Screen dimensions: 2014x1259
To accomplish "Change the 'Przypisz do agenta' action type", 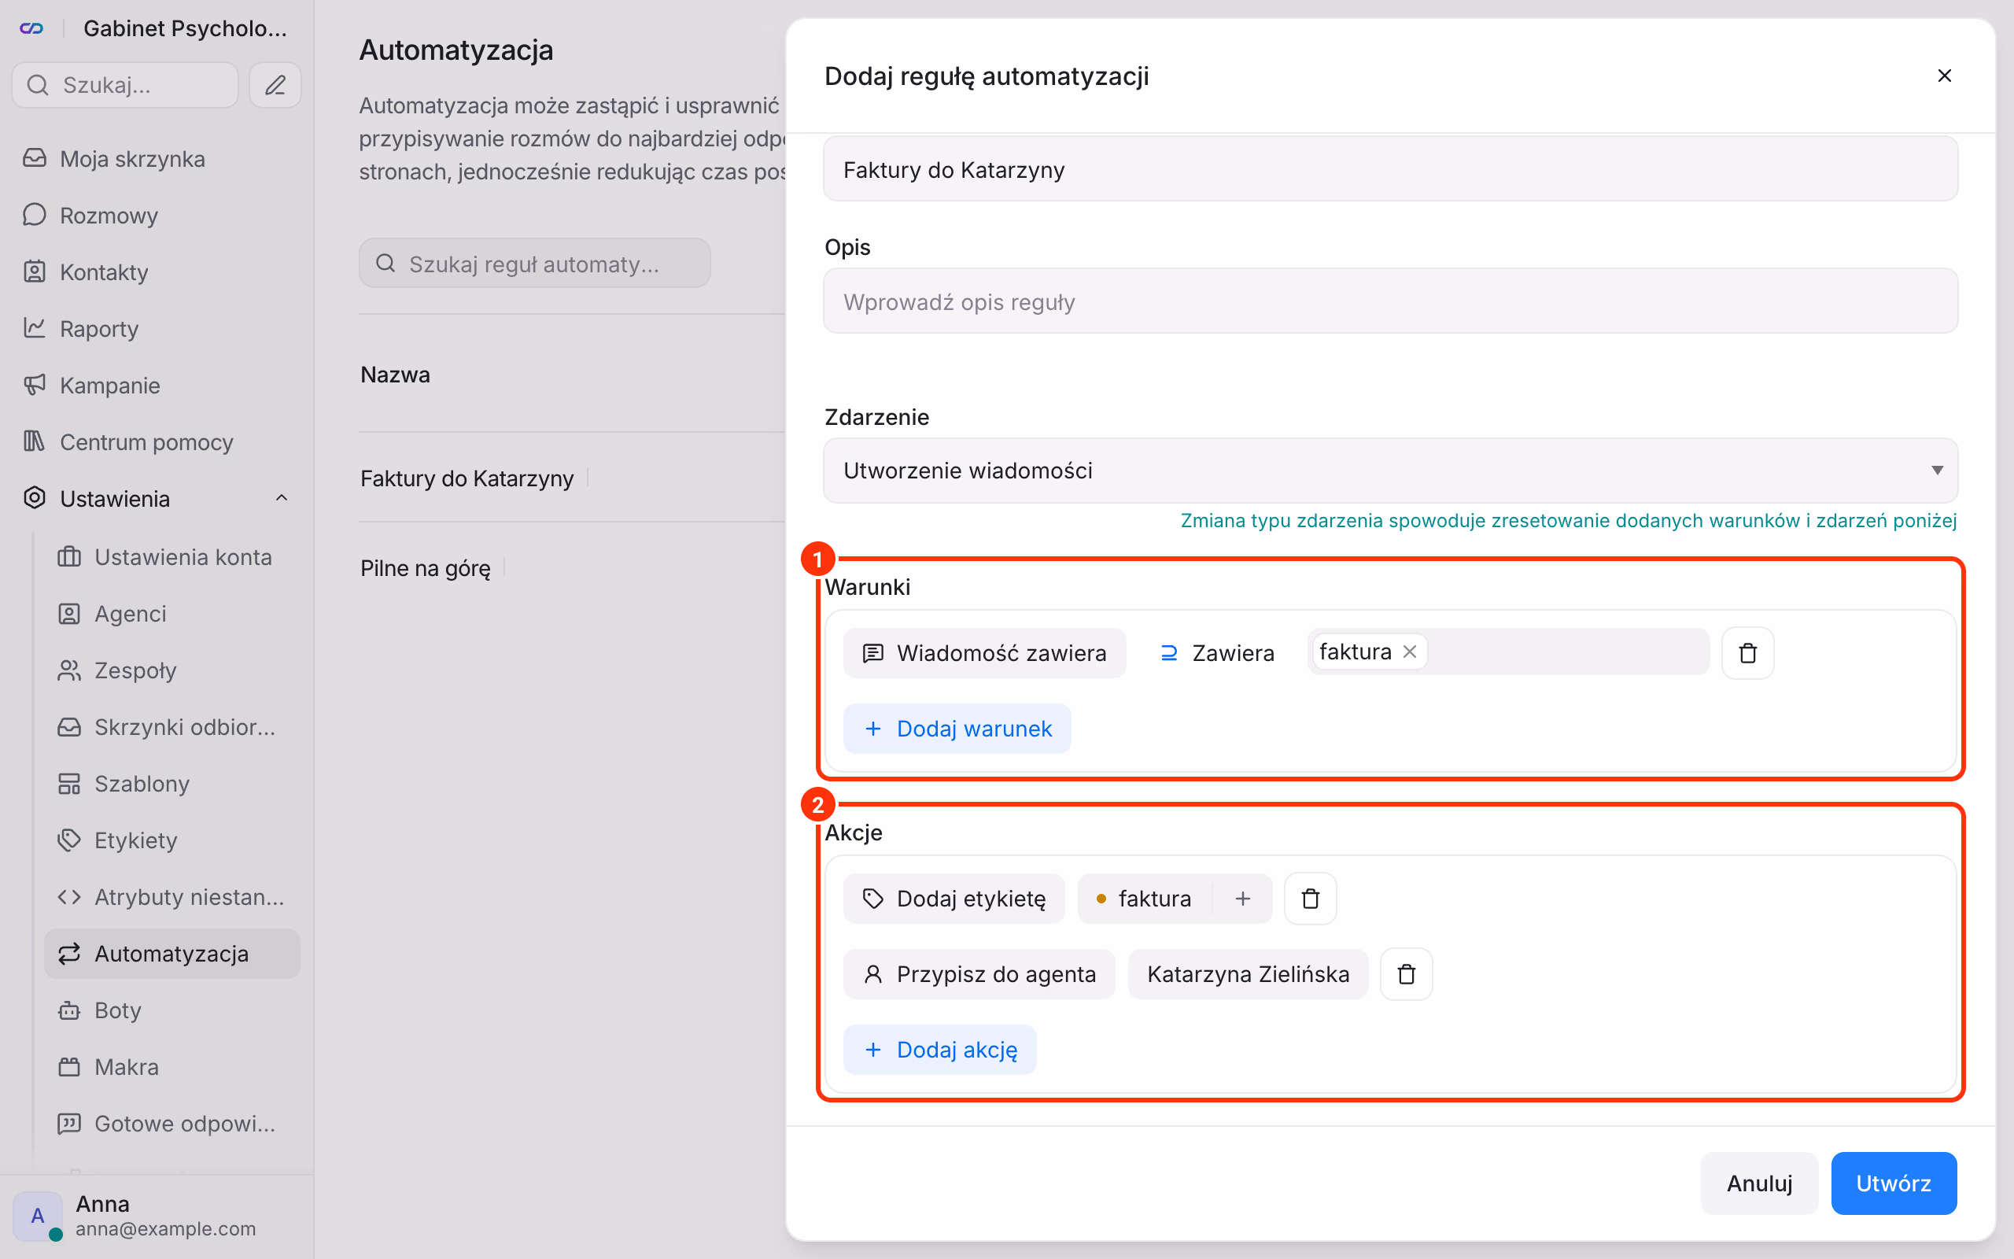I will tap(979, 974).
